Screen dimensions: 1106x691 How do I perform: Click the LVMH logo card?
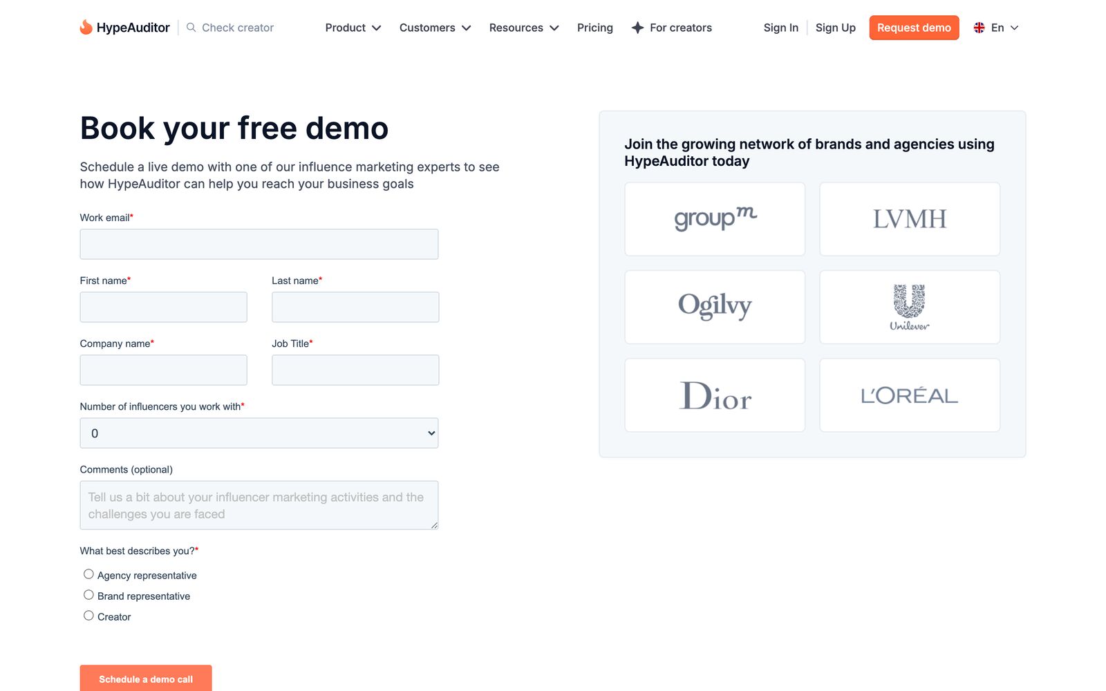(x=910, y=219)
